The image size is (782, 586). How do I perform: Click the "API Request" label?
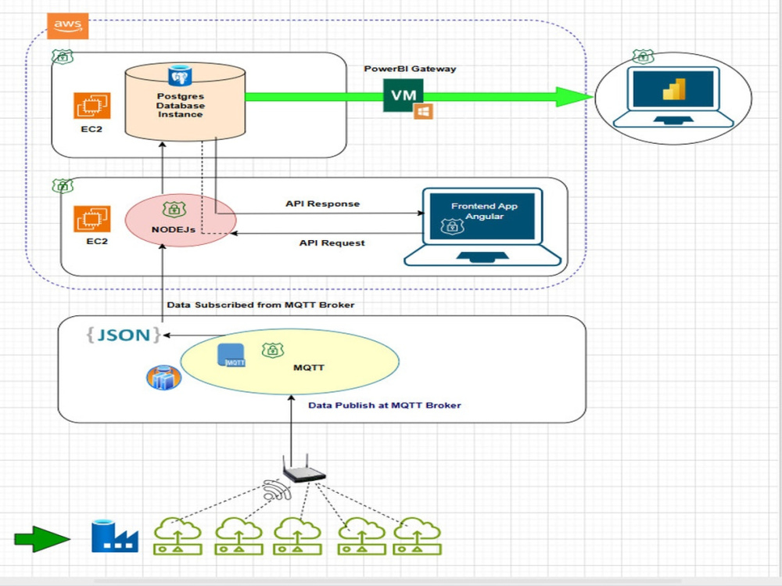tap(332, 243)
